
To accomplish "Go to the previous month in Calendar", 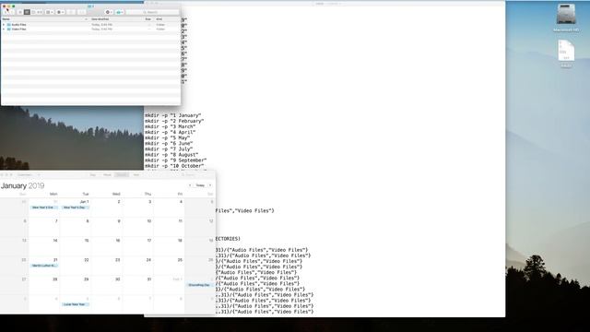I will [190, 185].
